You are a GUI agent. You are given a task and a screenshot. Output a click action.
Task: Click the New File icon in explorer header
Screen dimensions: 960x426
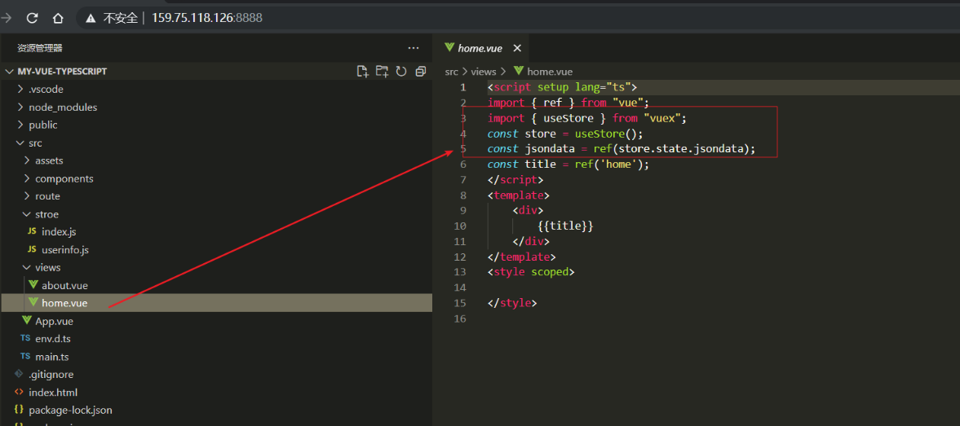[362, 72]
